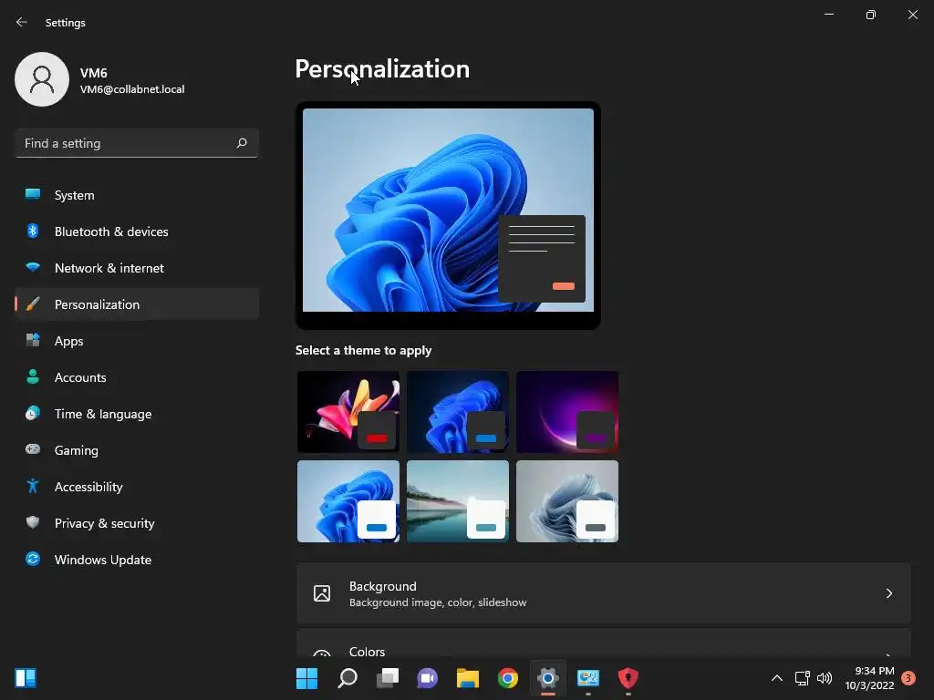Click the VM6 user profile avatar
The height and width of the screenshot is (700, 934).
(x=42, y=79)
